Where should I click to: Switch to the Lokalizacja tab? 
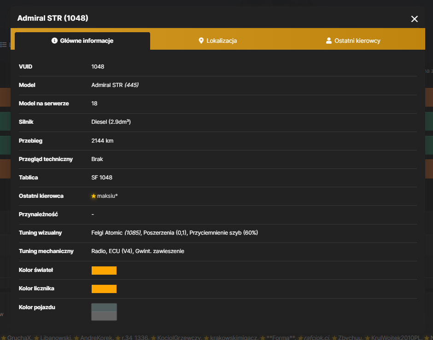coord(217,41)
